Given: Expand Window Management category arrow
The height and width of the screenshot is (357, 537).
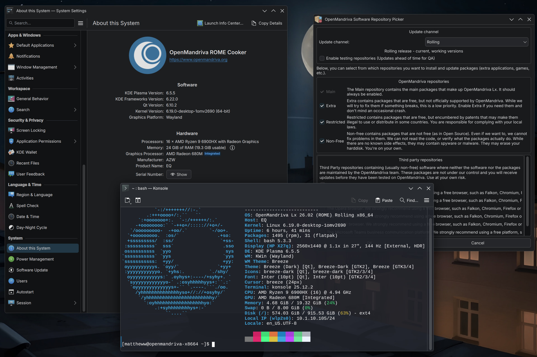Looking at the screenshot, I should coord(75,67).
